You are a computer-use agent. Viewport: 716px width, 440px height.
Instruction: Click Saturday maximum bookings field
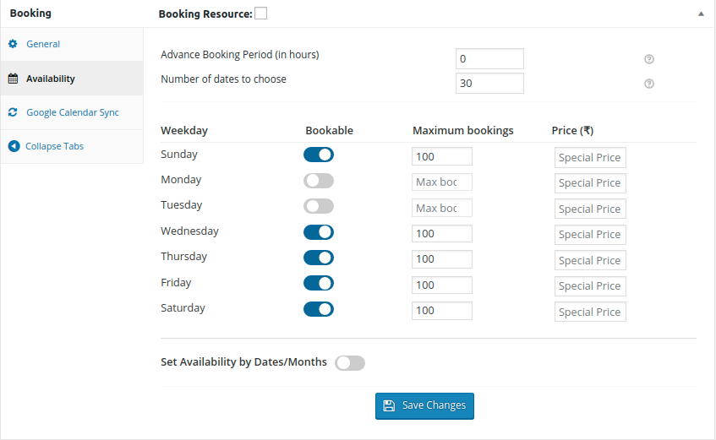tap(442, 311)
